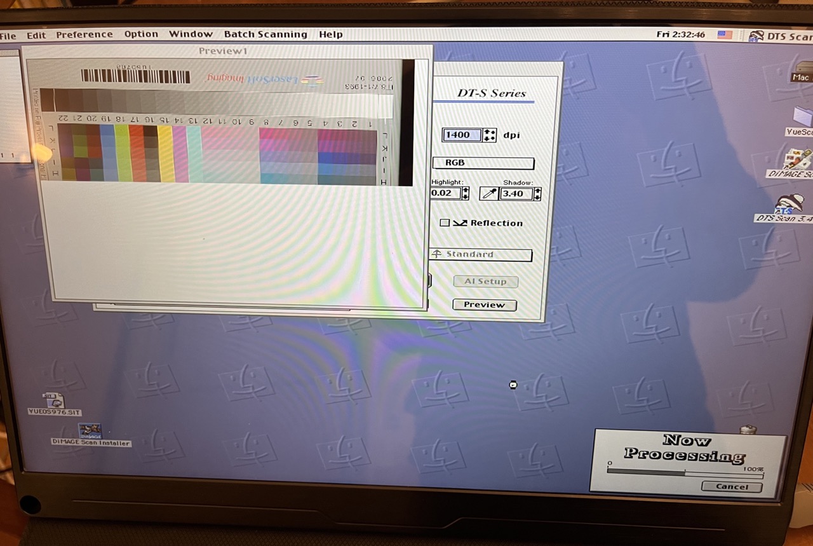Click the Highlight value stepper
Screen dimensions: 813x546
(466, 193)
